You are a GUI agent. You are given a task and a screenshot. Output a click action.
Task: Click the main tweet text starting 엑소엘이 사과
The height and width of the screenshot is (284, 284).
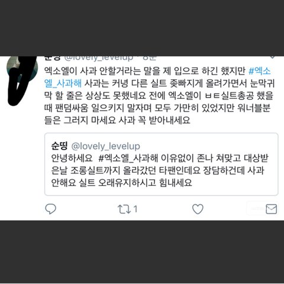(159, 95)
